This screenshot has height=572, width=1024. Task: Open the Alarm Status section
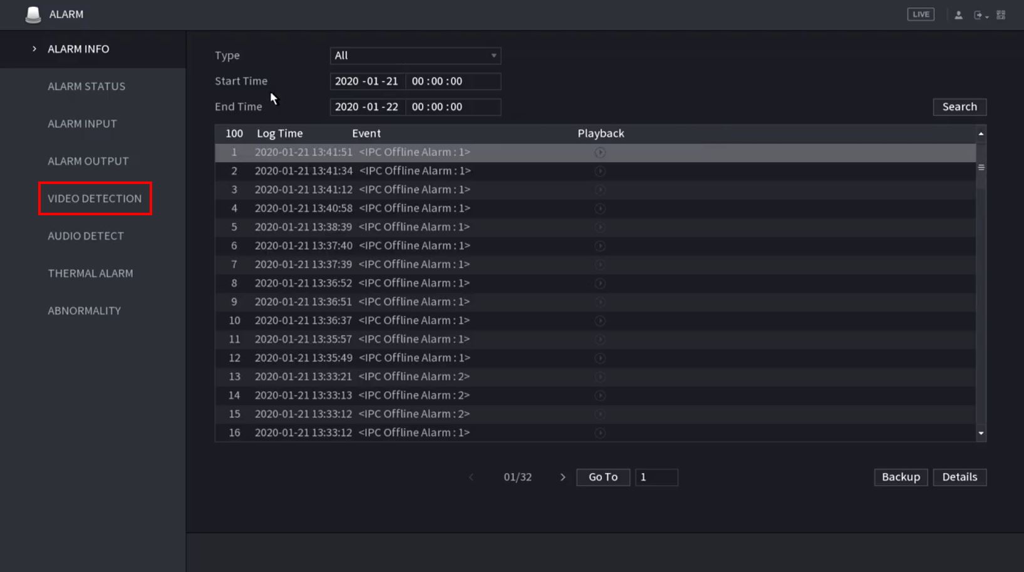(86, 86)
